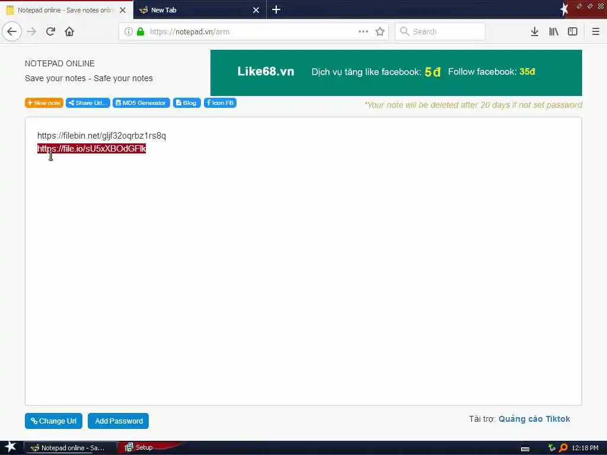
Task: Open the Blog button
Action: pyautogui.click(x=187, y=102)
